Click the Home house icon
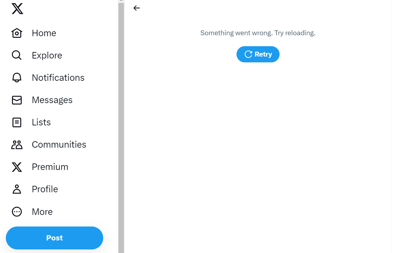 point(17,33)
